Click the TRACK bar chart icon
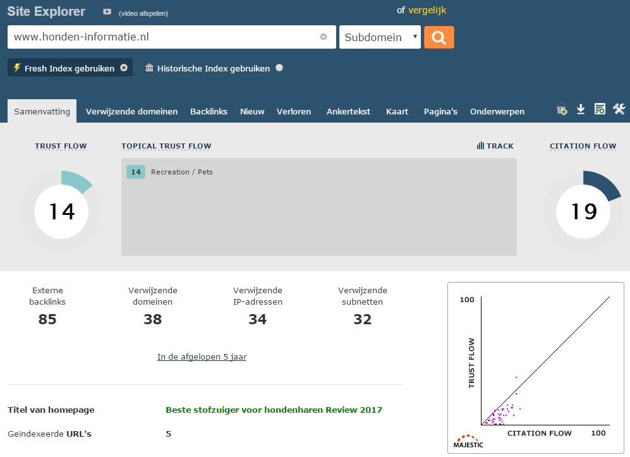Viewport: 630px width, 457px height. [480, 145]
